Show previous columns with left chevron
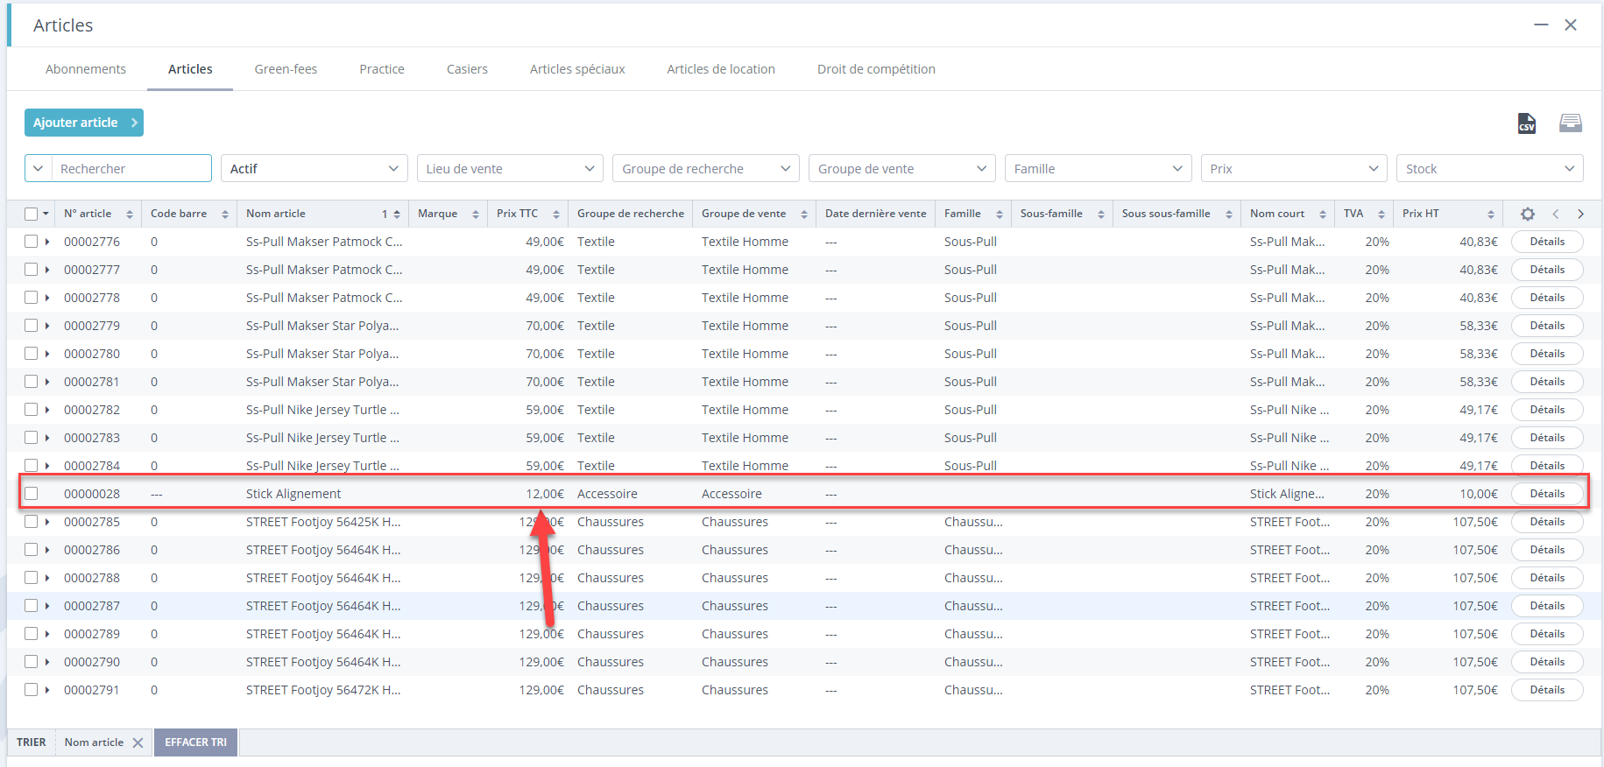 pos(1556,214)
